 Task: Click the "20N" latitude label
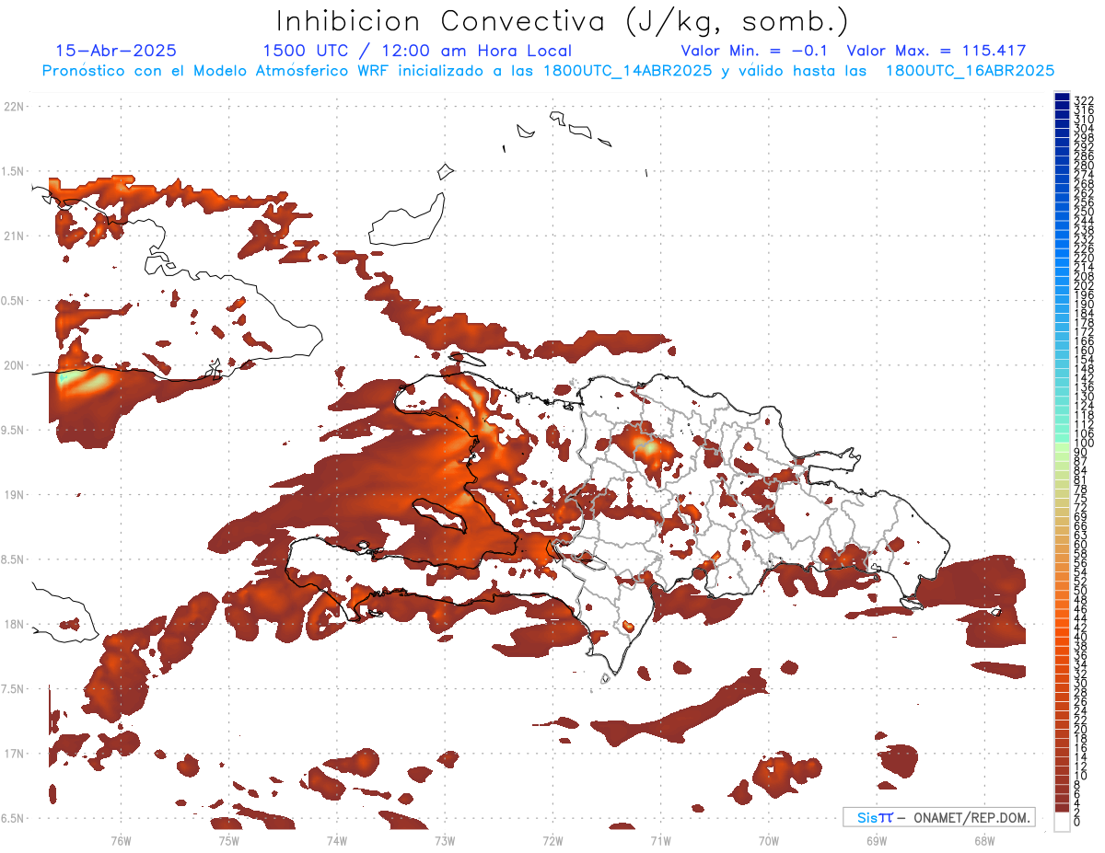pos(14,365)
